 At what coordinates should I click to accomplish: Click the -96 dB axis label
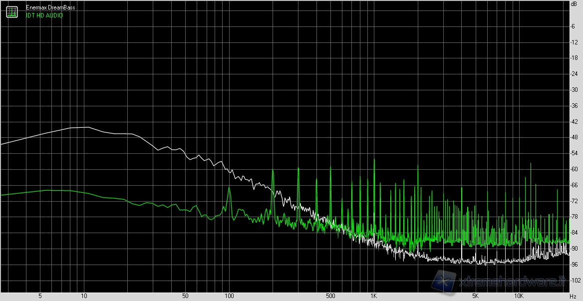[x=574, y=264]
